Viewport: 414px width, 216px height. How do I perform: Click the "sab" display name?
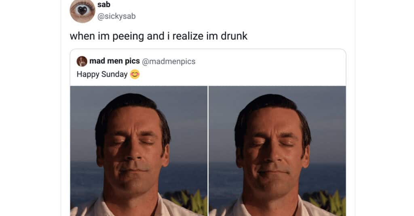(x=103, y=4)
